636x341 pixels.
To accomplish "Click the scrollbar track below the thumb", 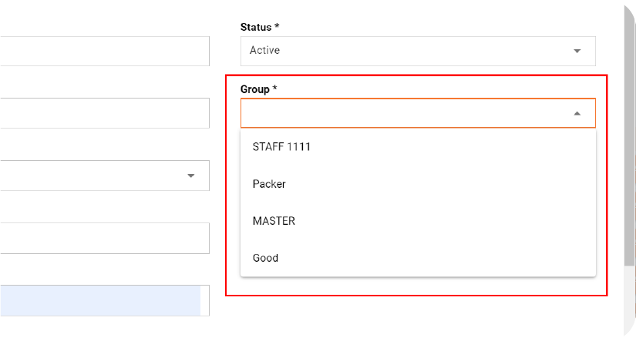I will 629,299.
